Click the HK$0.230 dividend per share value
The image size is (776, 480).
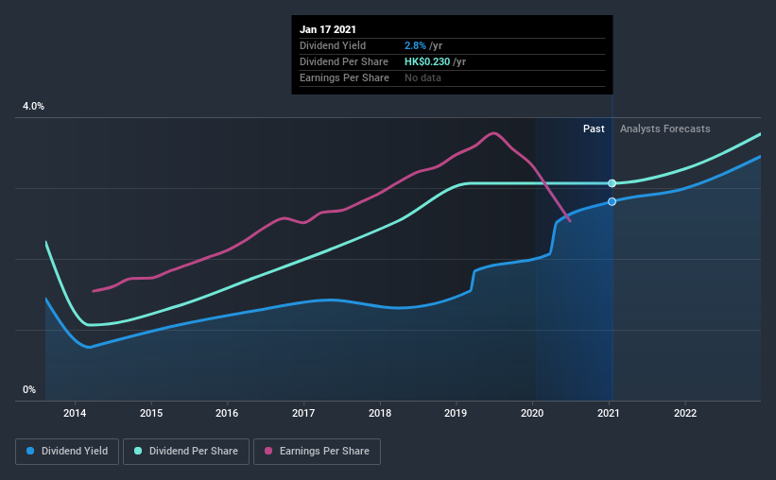click(427, 61)
